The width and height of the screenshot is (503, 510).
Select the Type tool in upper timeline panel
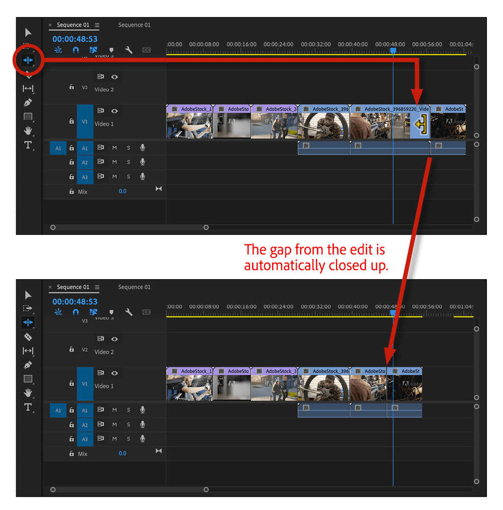tap(28, 145)
